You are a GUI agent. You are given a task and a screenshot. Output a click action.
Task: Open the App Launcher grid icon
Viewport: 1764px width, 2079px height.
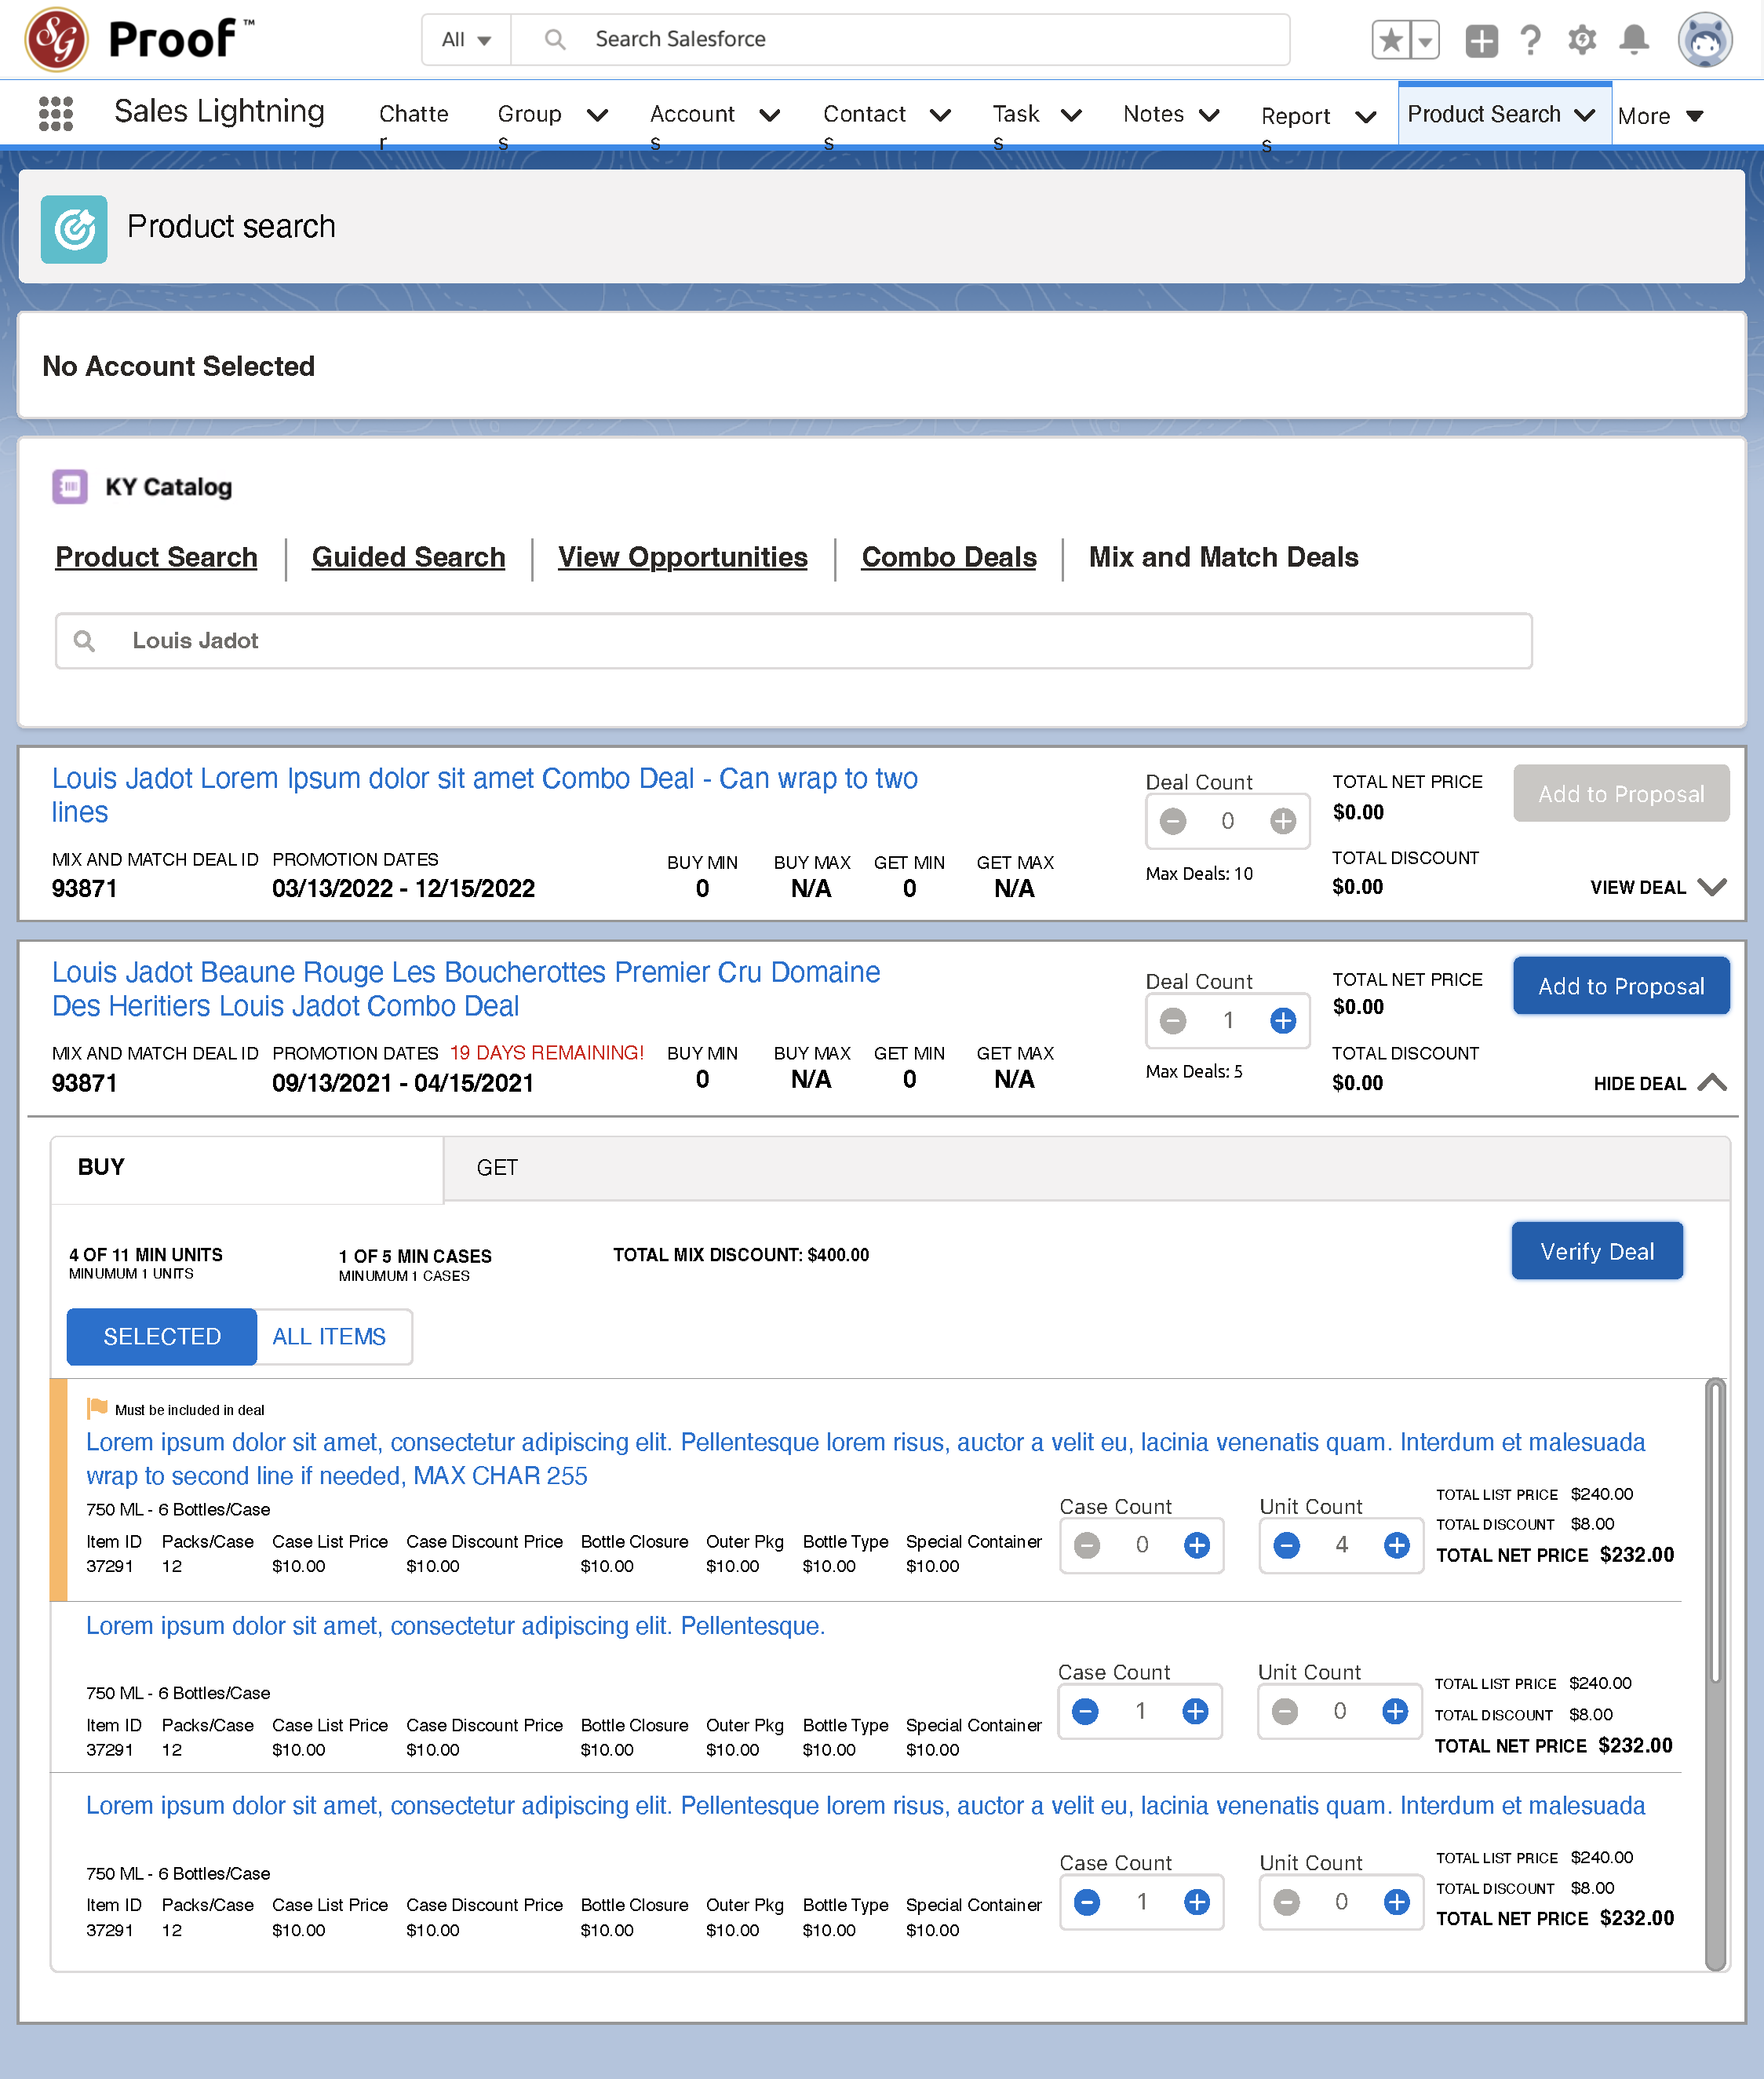pyautogui.click(x=56, y=113)
